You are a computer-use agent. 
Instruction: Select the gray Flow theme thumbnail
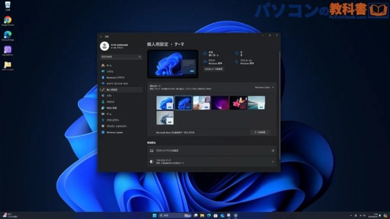(165, 118)
